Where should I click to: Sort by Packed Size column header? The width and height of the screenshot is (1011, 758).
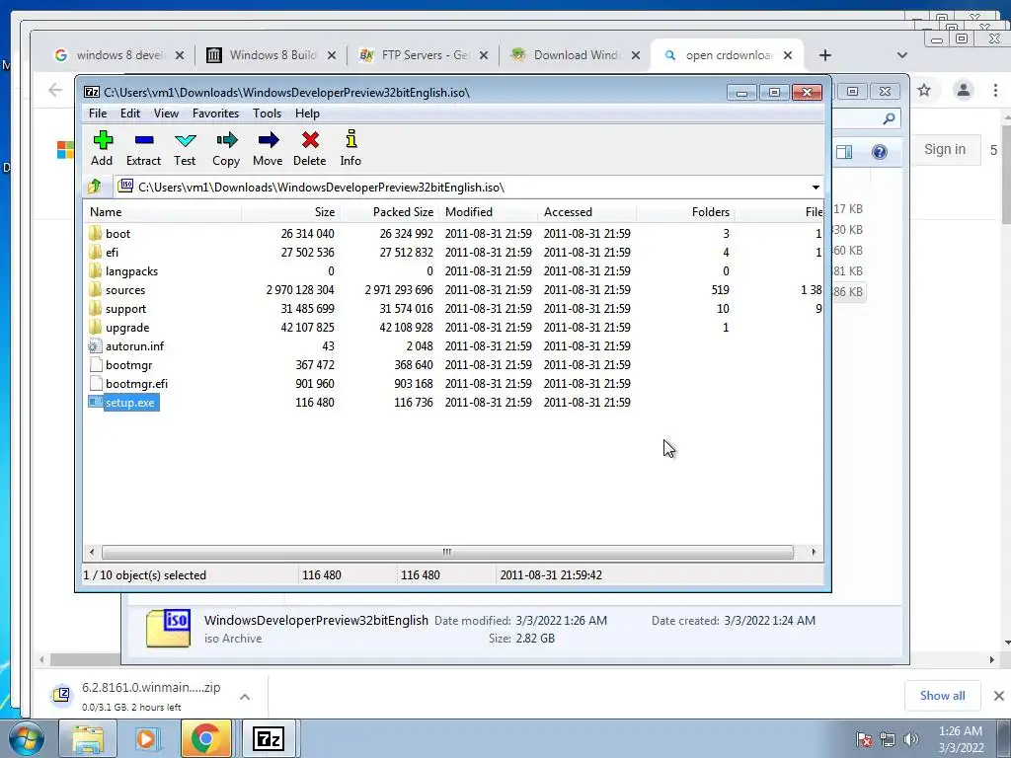(x=389, y=212)
